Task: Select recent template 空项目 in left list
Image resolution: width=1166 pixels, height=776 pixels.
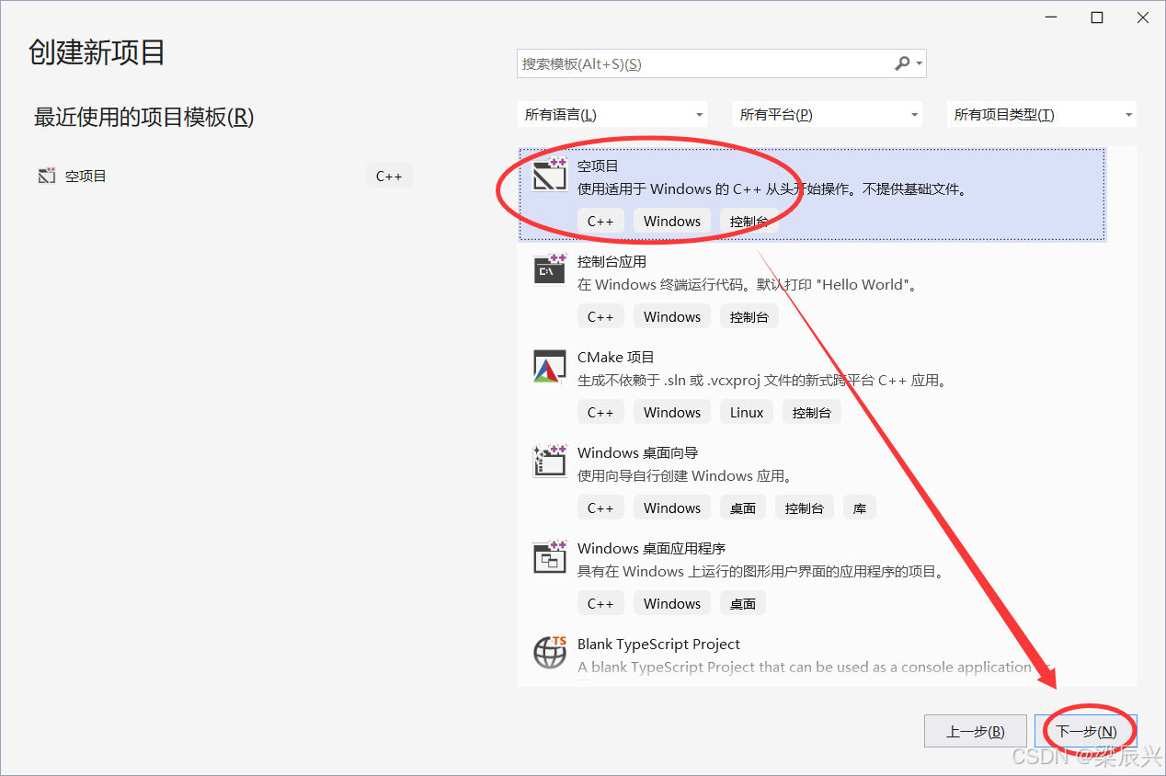Action: 225,176
